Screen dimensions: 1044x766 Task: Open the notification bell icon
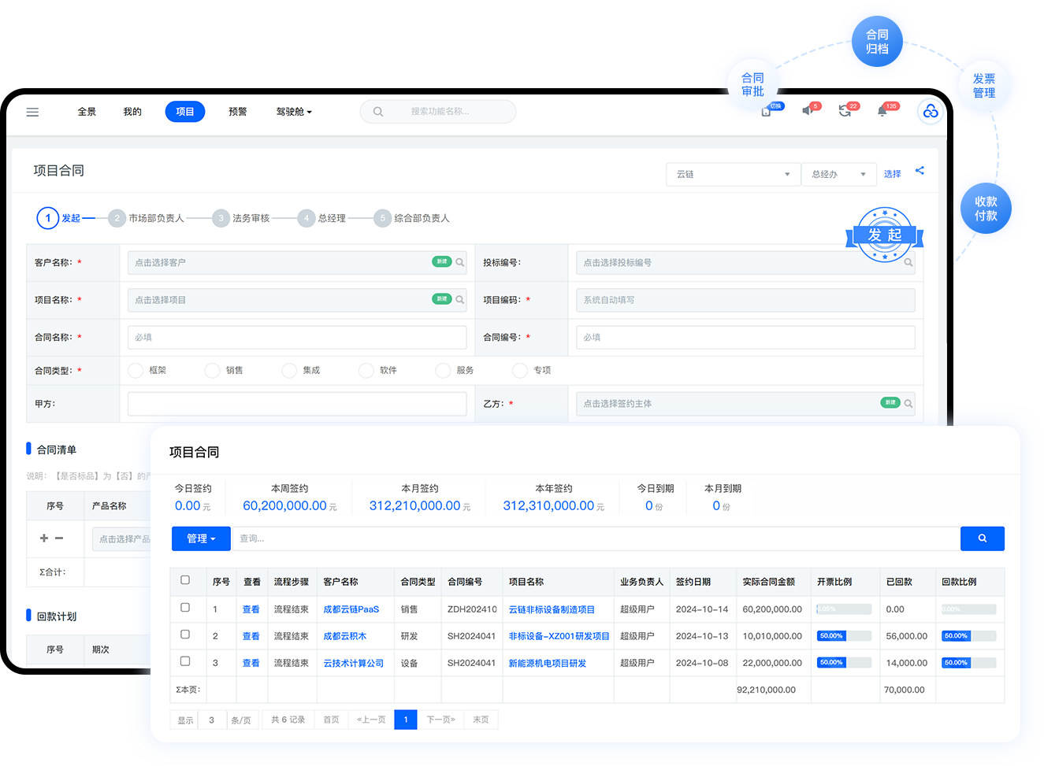(x=882, y=111)
